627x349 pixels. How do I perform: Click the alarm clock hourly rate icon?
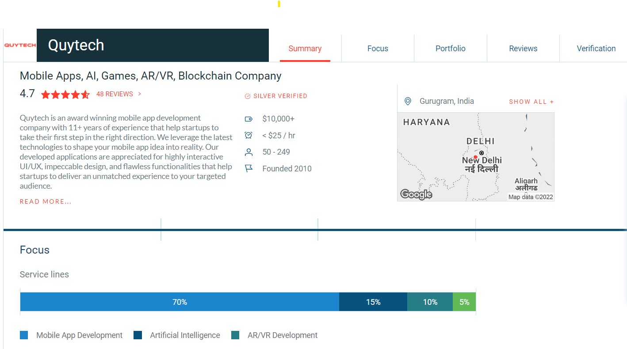(x=249, y=135)
